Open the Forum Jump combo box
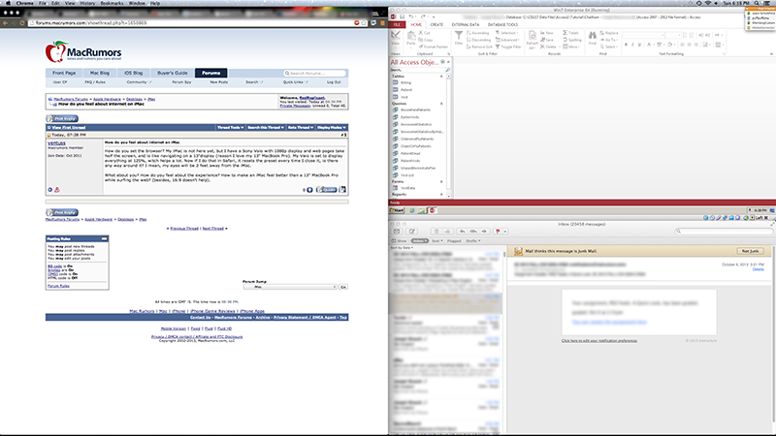This screenshot has width=776, height=436. point(290,287)
